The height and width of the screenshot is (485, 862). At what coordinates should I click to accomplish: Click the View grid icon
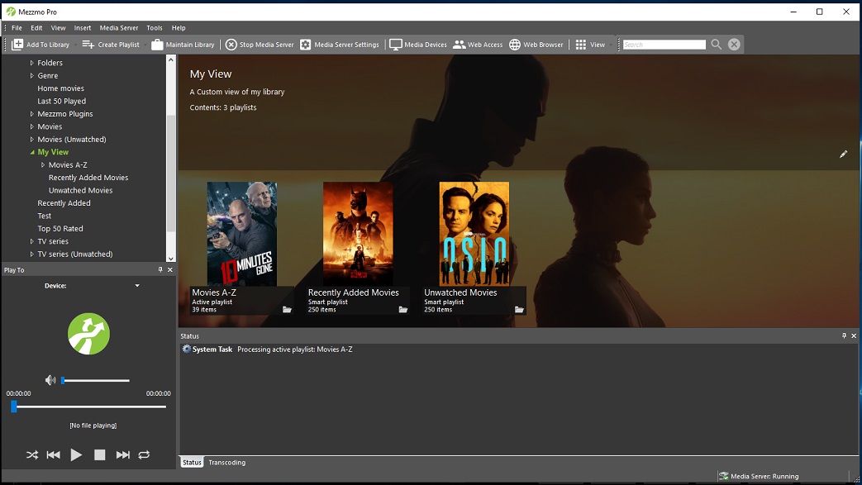580,45
